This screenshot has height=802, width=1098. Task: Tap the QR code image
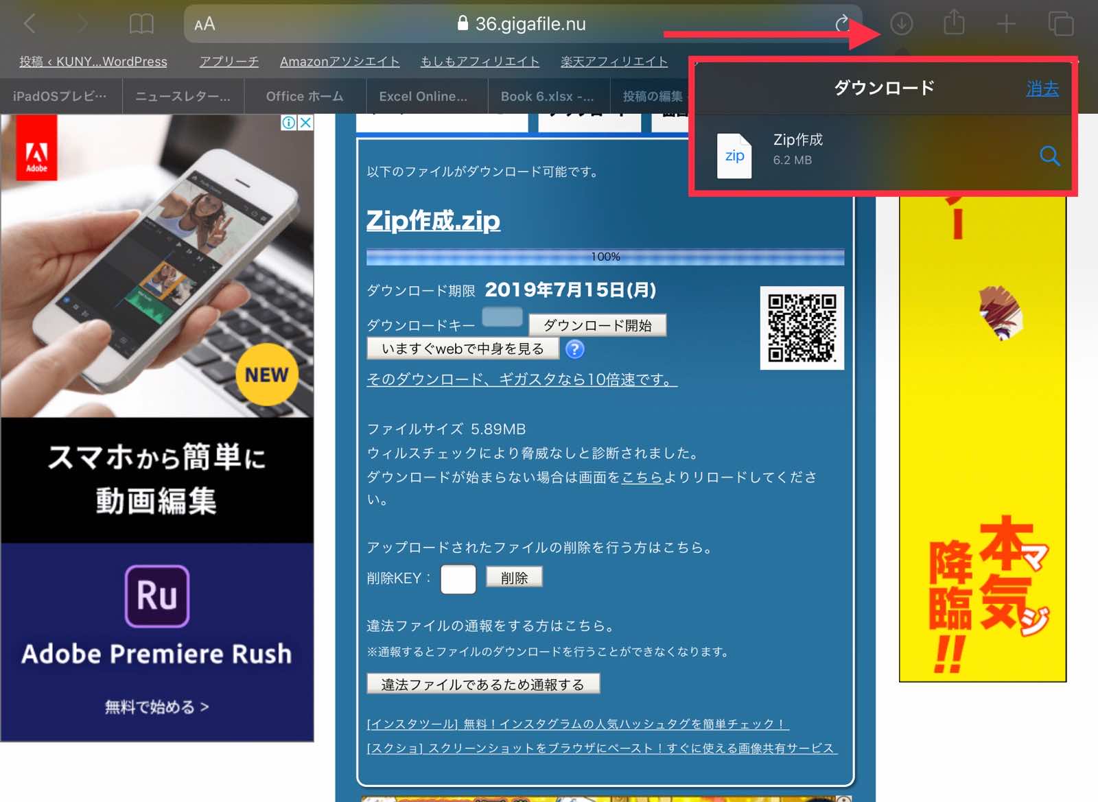[802, 328]
